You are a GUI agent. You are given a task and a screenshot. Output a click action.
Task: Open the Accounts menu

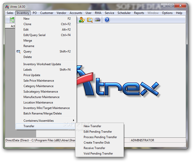click(76, 13)
